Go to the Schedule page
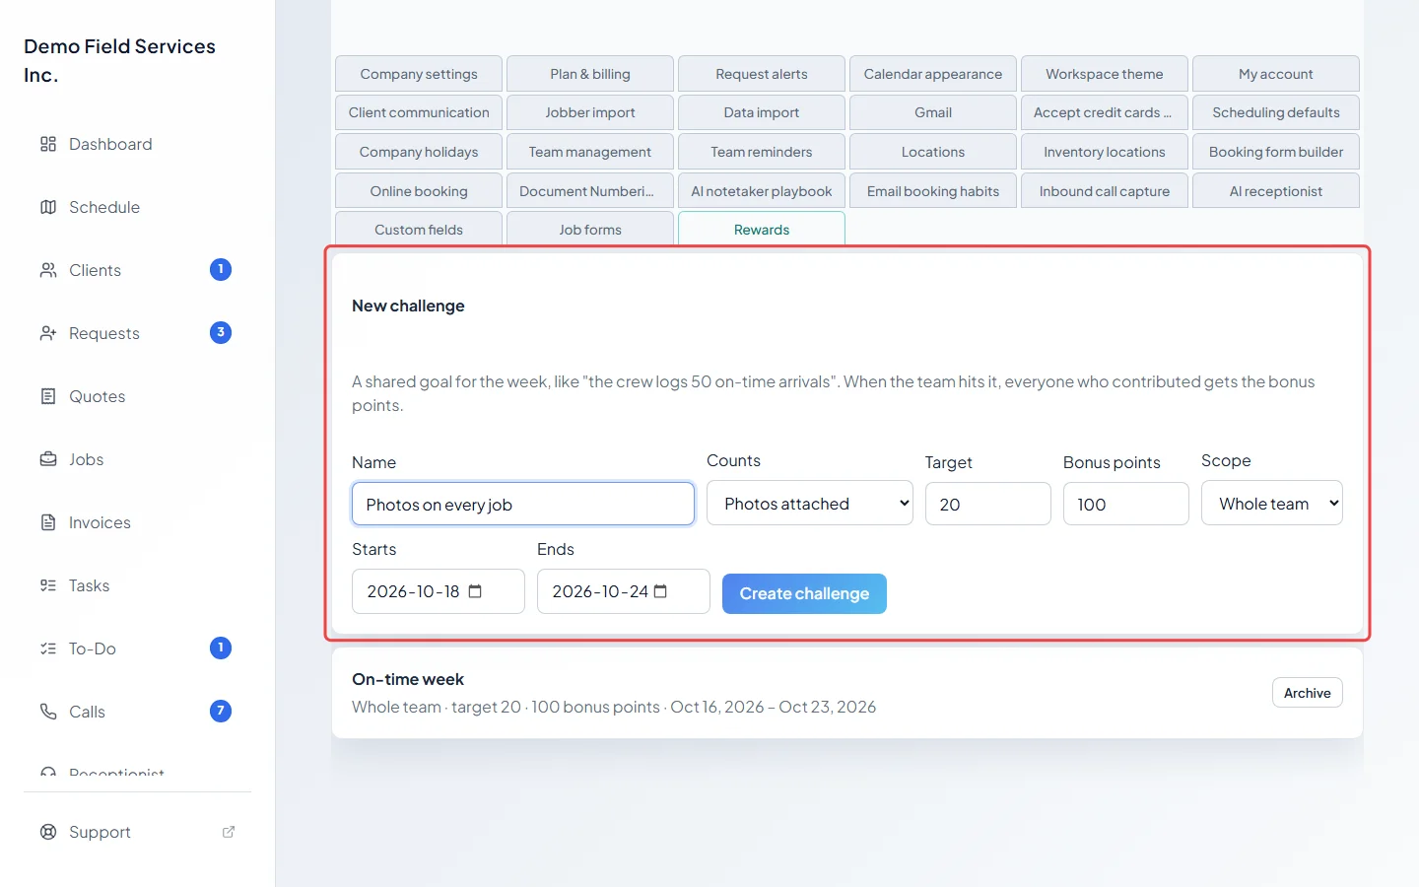The width and height of the screenshot is (1419, 887). (x=138, y=207)
